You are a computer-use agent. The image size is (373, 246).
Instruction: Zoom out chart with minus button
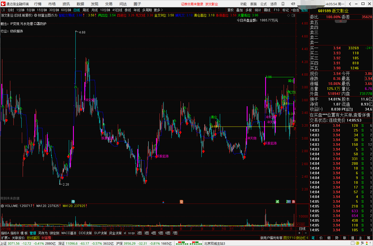click(x=306, y=233)
